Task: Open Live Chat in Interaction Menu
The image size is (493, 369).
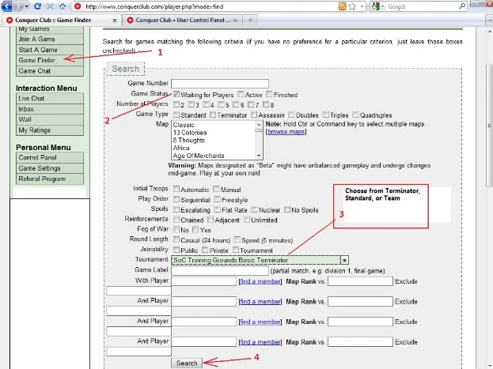Action: [x=50, y=98]
